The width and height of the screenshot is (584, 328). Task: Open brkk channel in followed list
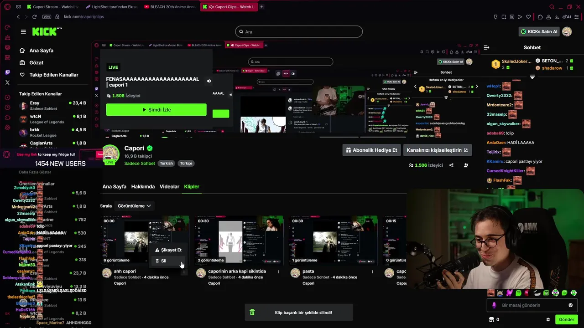pyautogui.click(x=52, y=133)
